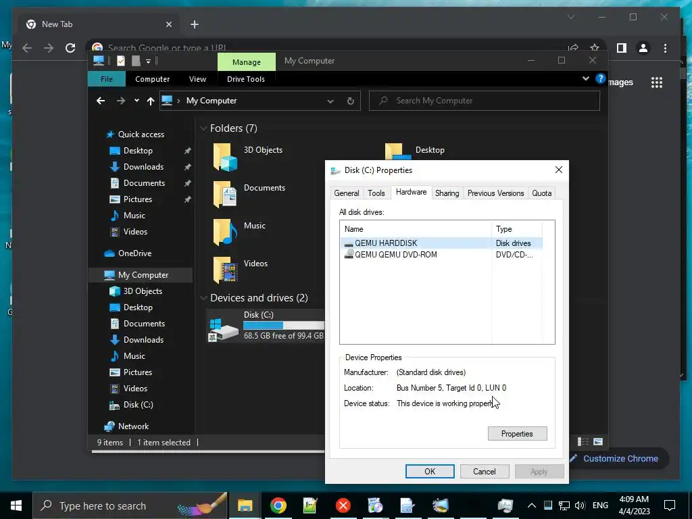The height and width of the screenshot is (519, 692).
Task: Click the Properties button for device
Action: (x=517, y=434)
